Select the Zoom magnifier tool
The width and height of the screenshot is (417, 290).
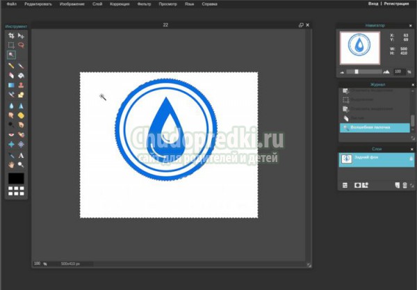coord(21,165)
